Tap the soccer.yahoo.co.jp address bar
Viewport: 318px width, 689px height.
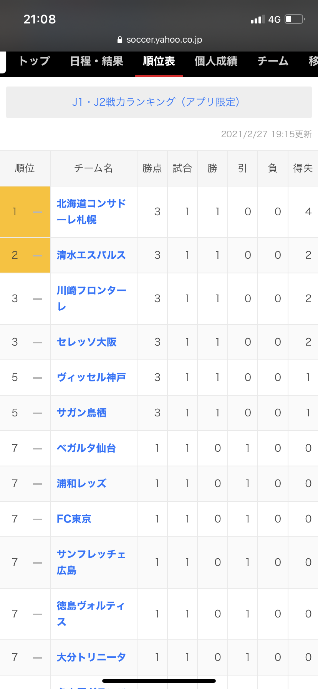164,40
